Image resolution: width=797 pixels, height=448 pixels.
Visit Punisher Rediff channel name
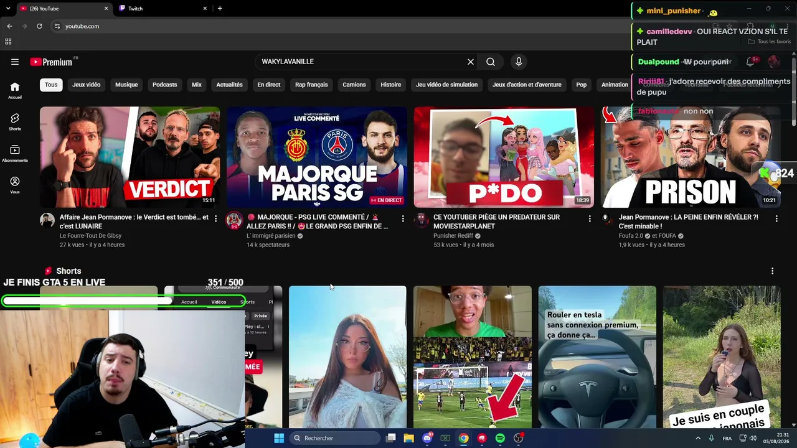click(453, 236)
